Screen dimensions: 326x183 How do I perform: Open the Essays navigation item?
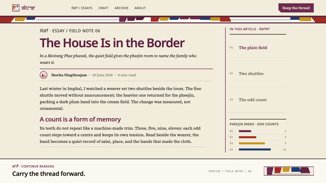(82, 8)
